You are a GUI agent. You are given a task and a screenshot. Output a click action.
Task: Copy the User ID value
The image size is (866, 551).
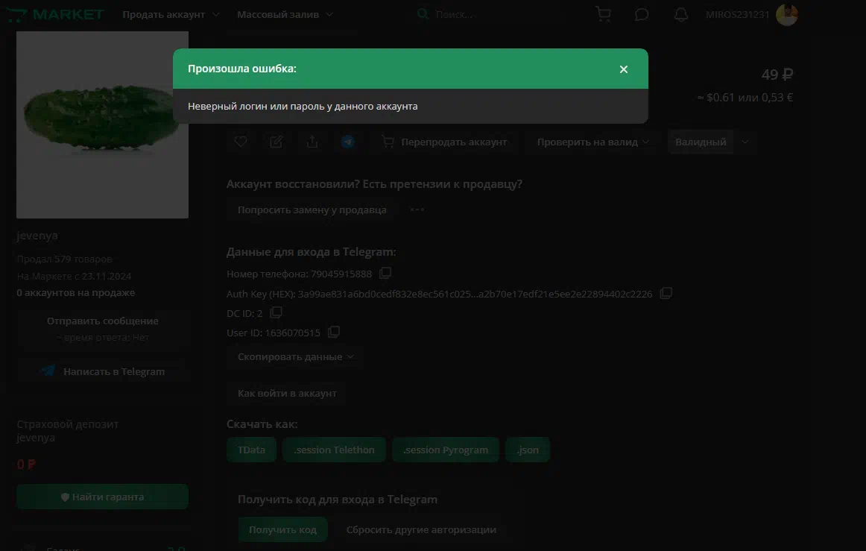pyautogui.click(x=333, y=332)
